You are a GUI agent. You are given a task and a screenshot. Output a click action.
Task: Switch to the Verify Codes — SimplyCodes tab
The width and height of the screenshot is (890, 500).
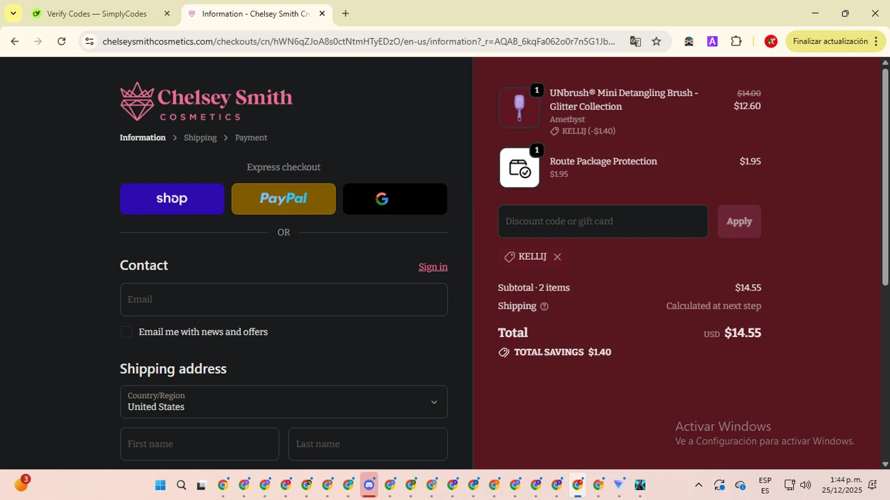coord(97,14)
